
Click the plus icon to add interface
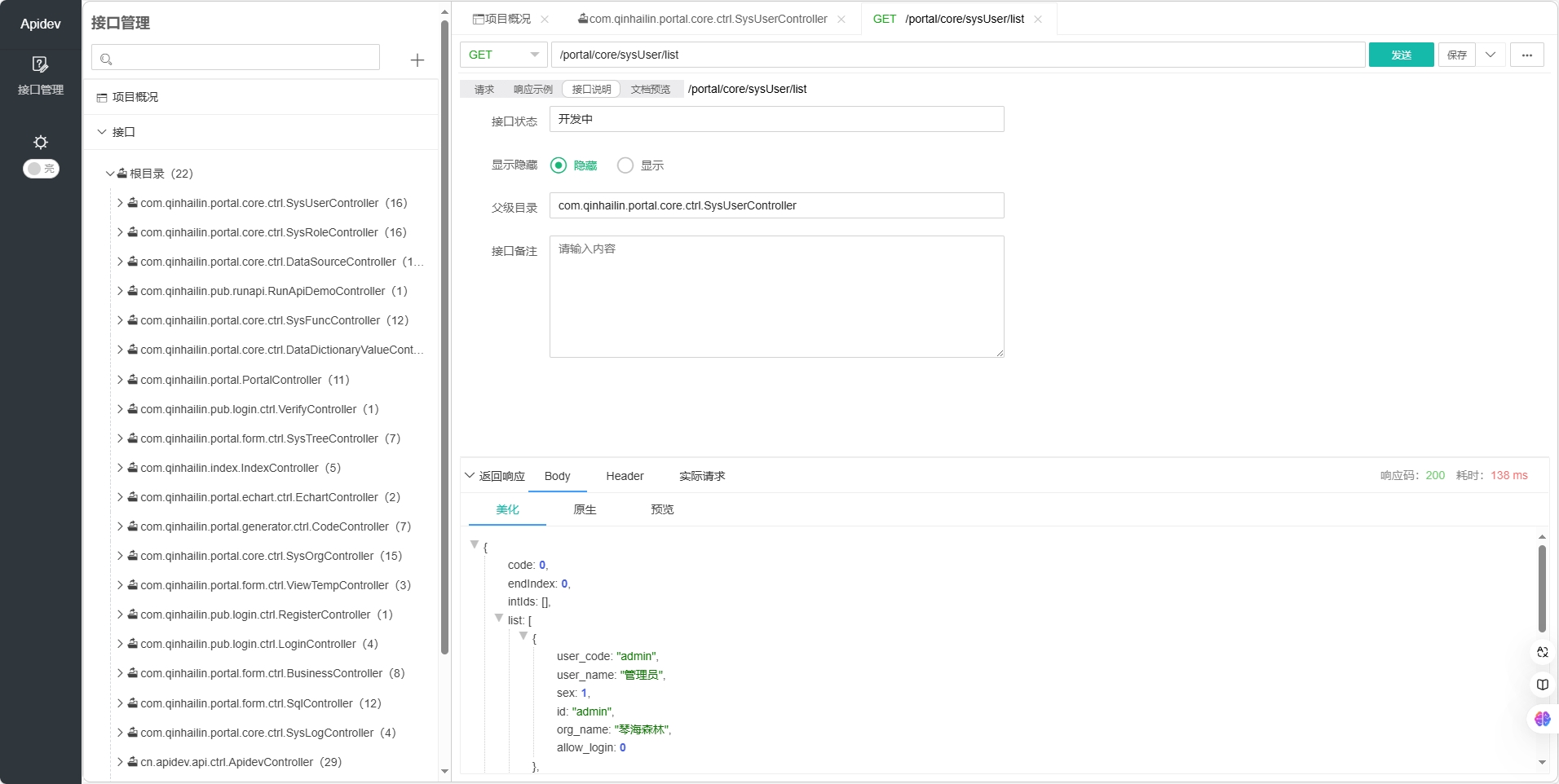point(417,60)
